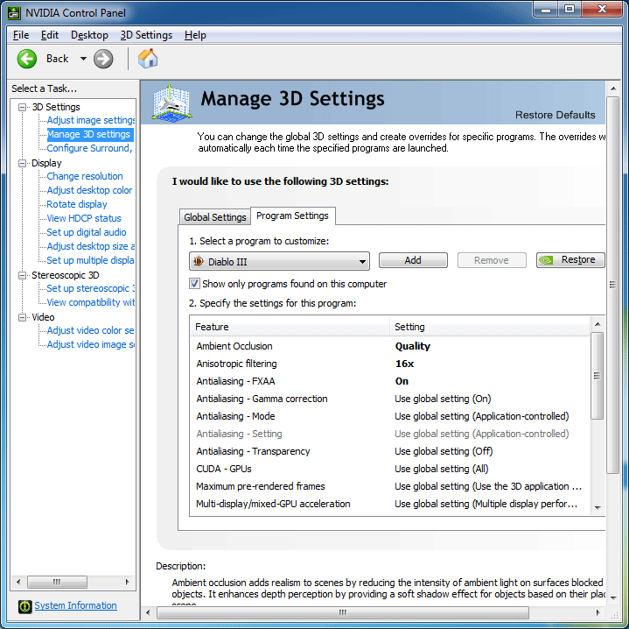The height and width of the screenshot is (629, 629).
Task: Select the Ambient Occlusion feature row
Action: click(x=389, y=346)
